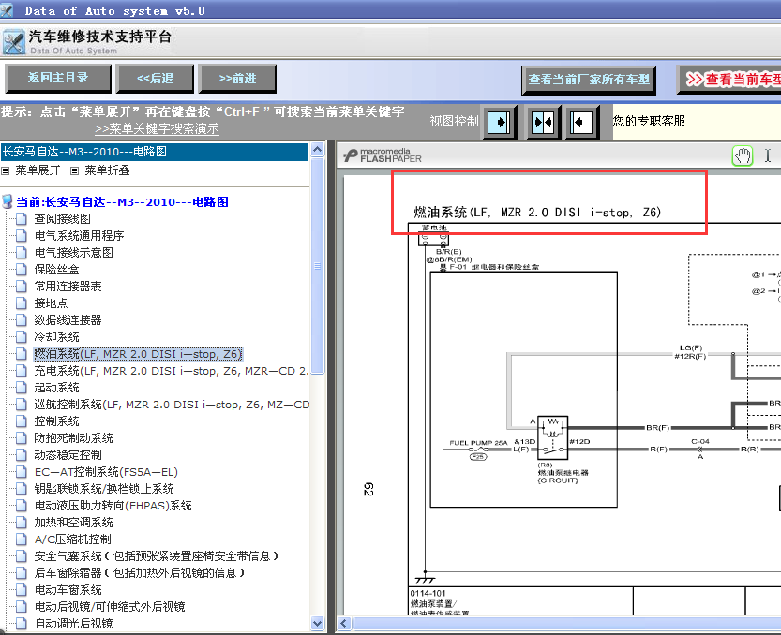This screenshot has width=781, height=635.
Task: Expand the menu with 菜单展开
Action: point(38,170)
